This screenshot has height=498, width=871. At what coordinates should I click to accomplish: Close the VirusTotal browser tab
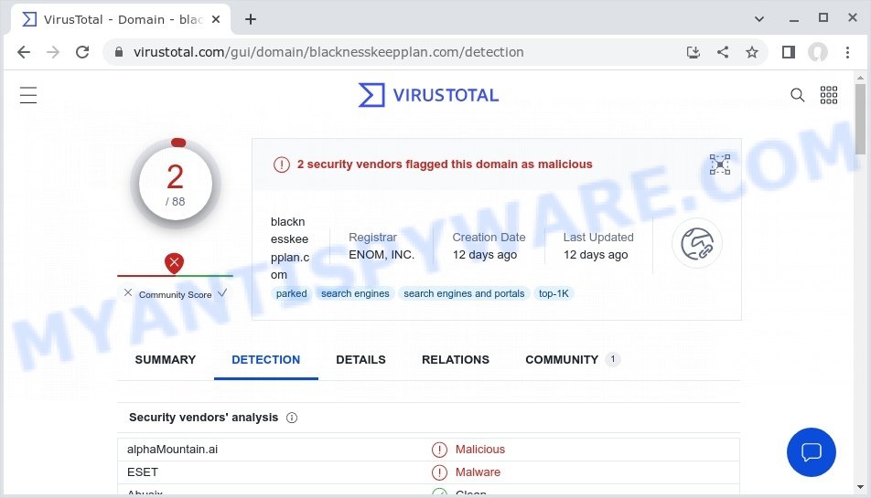[x=216, y=19]
